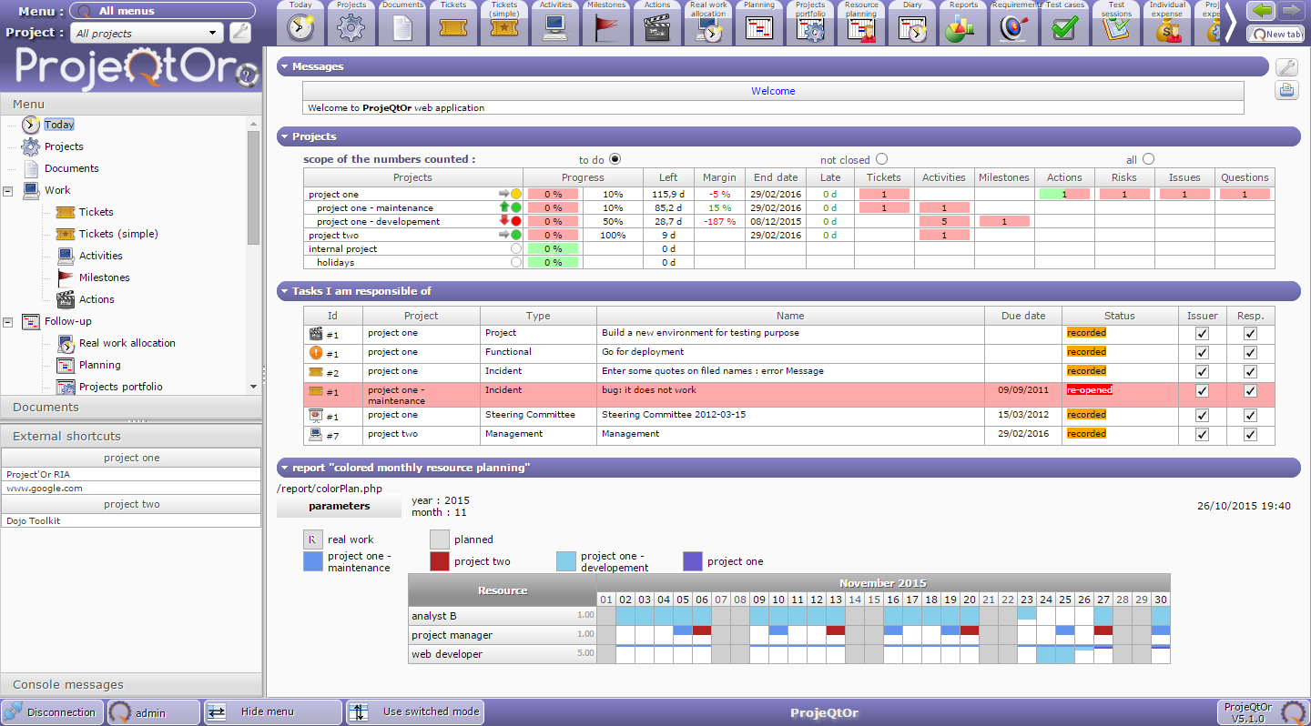Collapse the Work tree node

pyautogui.click(x=8, y=191)
